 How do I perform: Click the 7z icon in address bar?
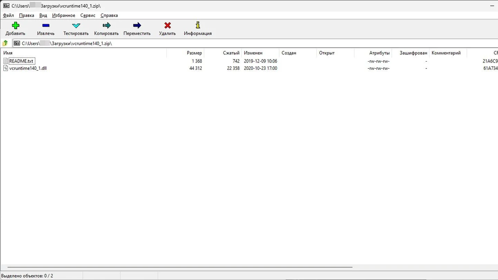[17, 43]
